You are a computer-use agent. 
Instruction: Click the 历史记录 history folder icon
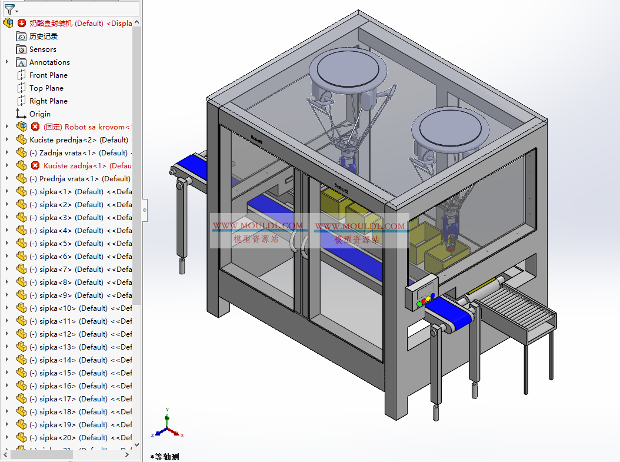[x=20, y=36]
